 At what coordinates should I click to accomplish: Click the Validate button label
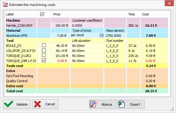[x=22, y=104]
